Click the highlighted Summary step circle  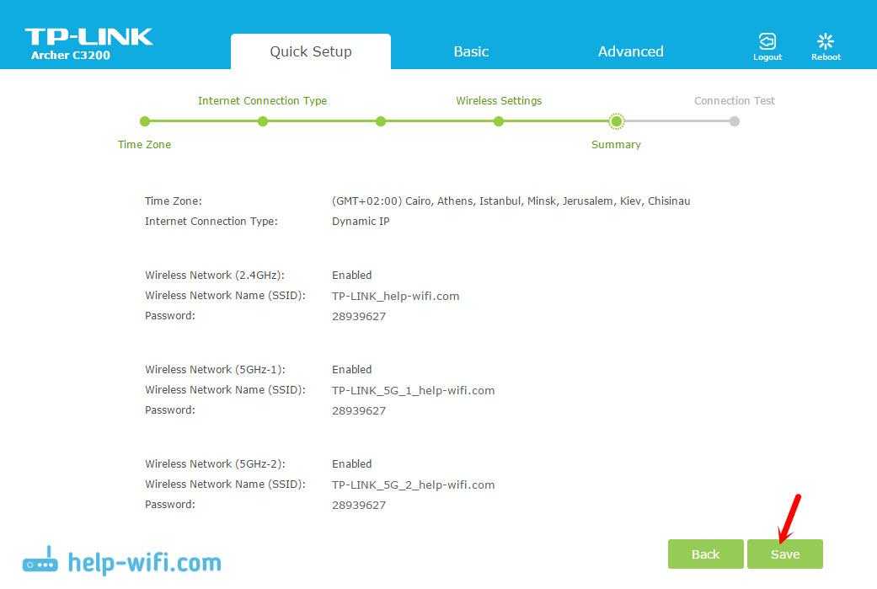[x=617, y=121]
